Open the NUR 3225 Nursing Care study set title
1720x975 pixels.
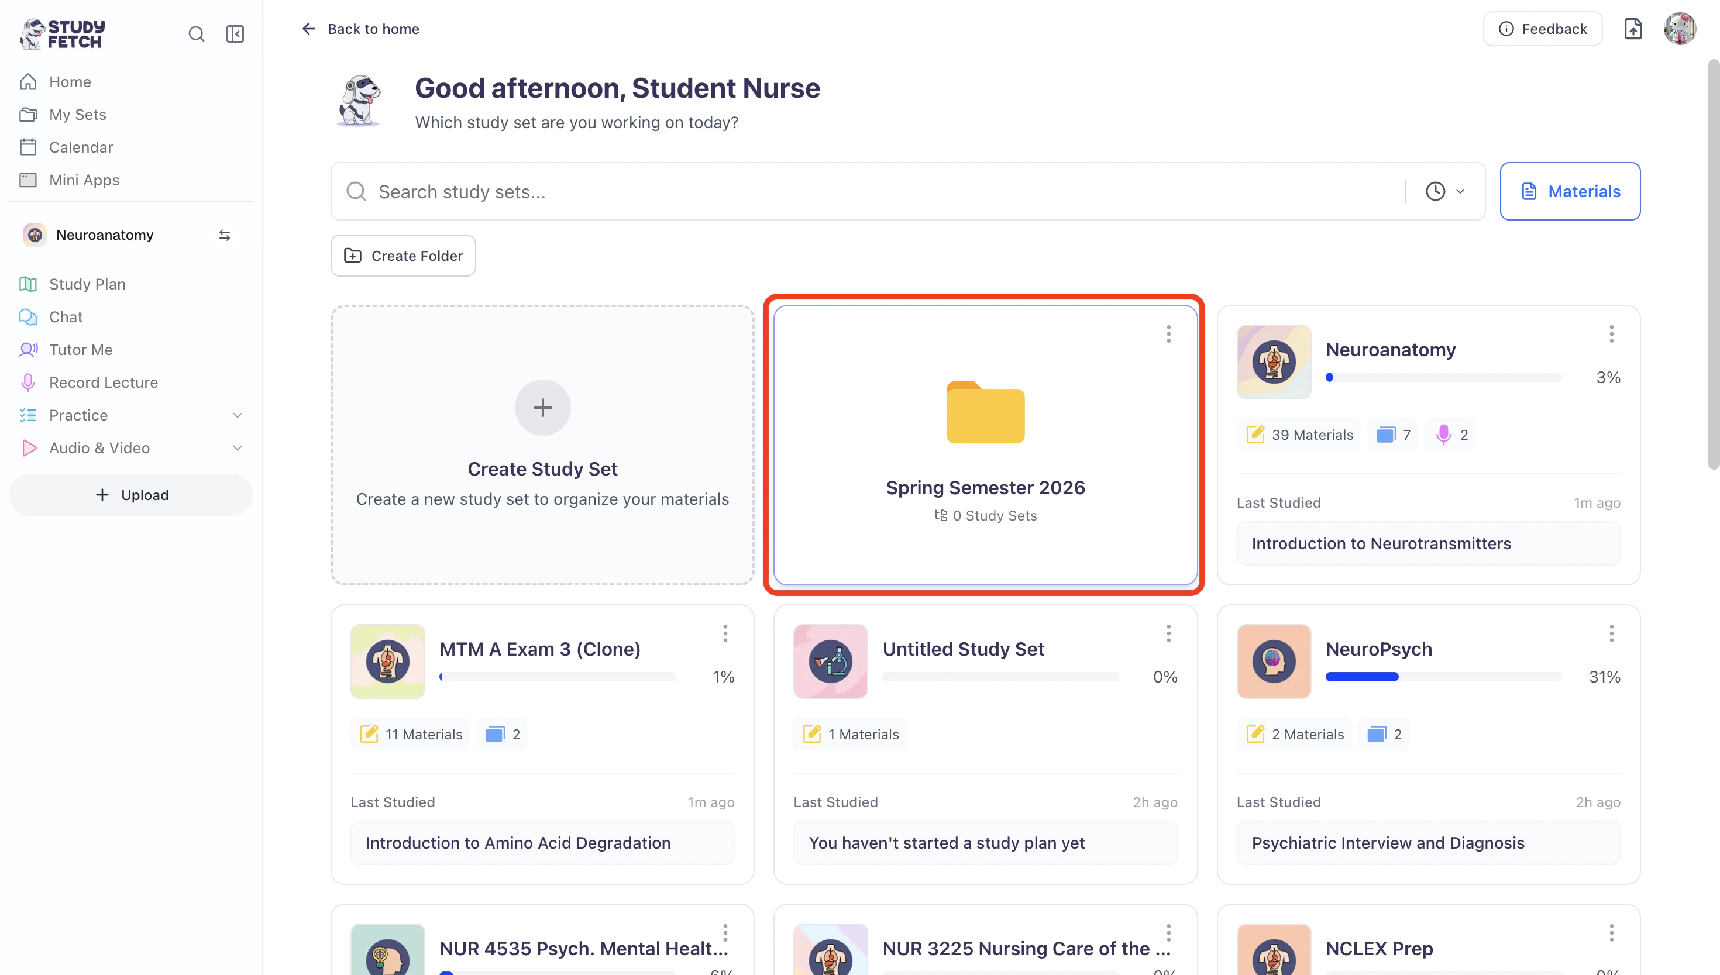coord(1026,949)
